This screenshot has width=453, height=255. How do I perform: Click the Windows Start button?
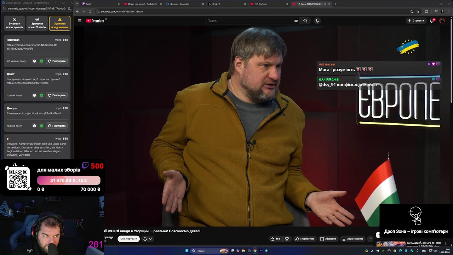click(187, 251)
